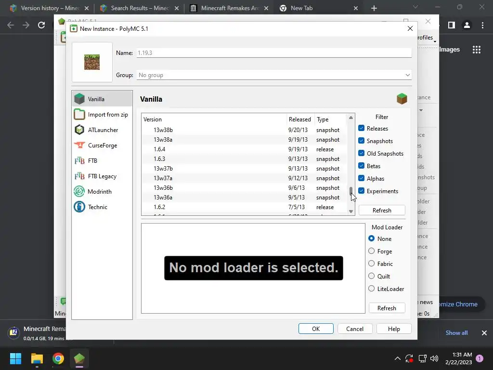This screenshot has height=370, width=493.
Task: Toggle the Betas filter checkbox
Action: (x=361, y=166)
